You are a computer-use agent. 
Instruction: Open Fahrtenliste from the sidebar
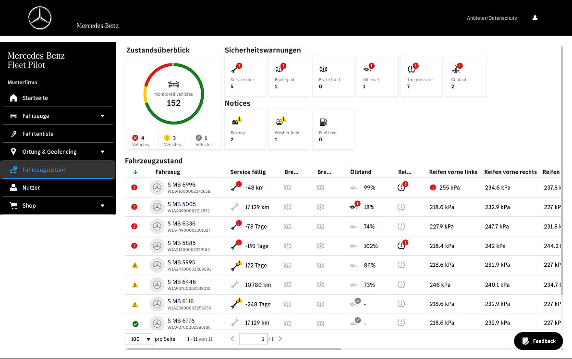click(x=38, y=134)
